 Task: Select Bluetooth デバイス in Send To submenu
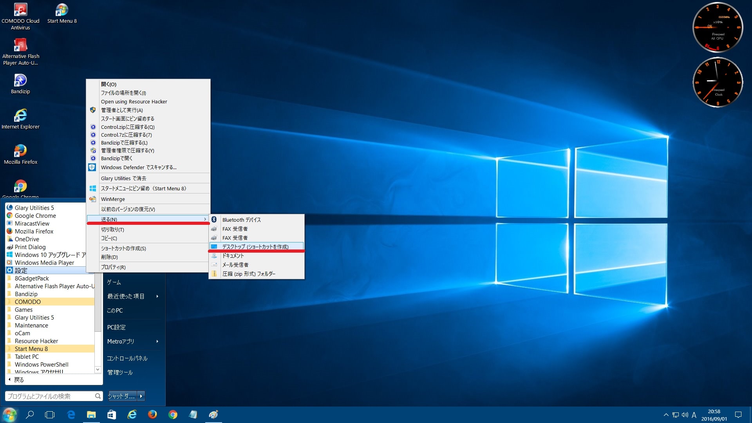tap(257, 220)
